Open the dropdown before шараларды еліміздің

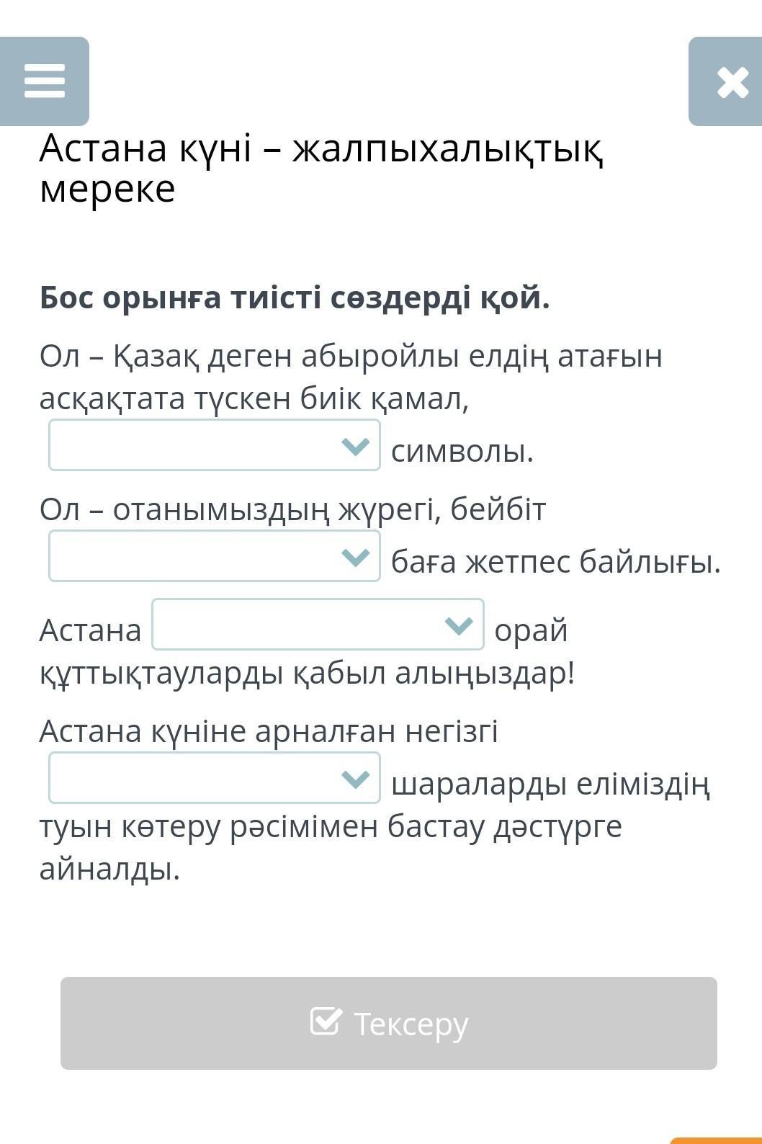click(215, 778)
